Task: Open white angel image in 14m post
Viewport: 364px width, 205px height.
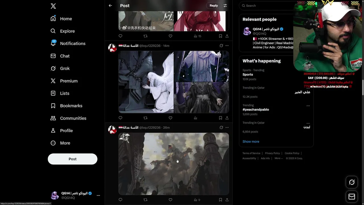Action: click(x=146, y=82)
